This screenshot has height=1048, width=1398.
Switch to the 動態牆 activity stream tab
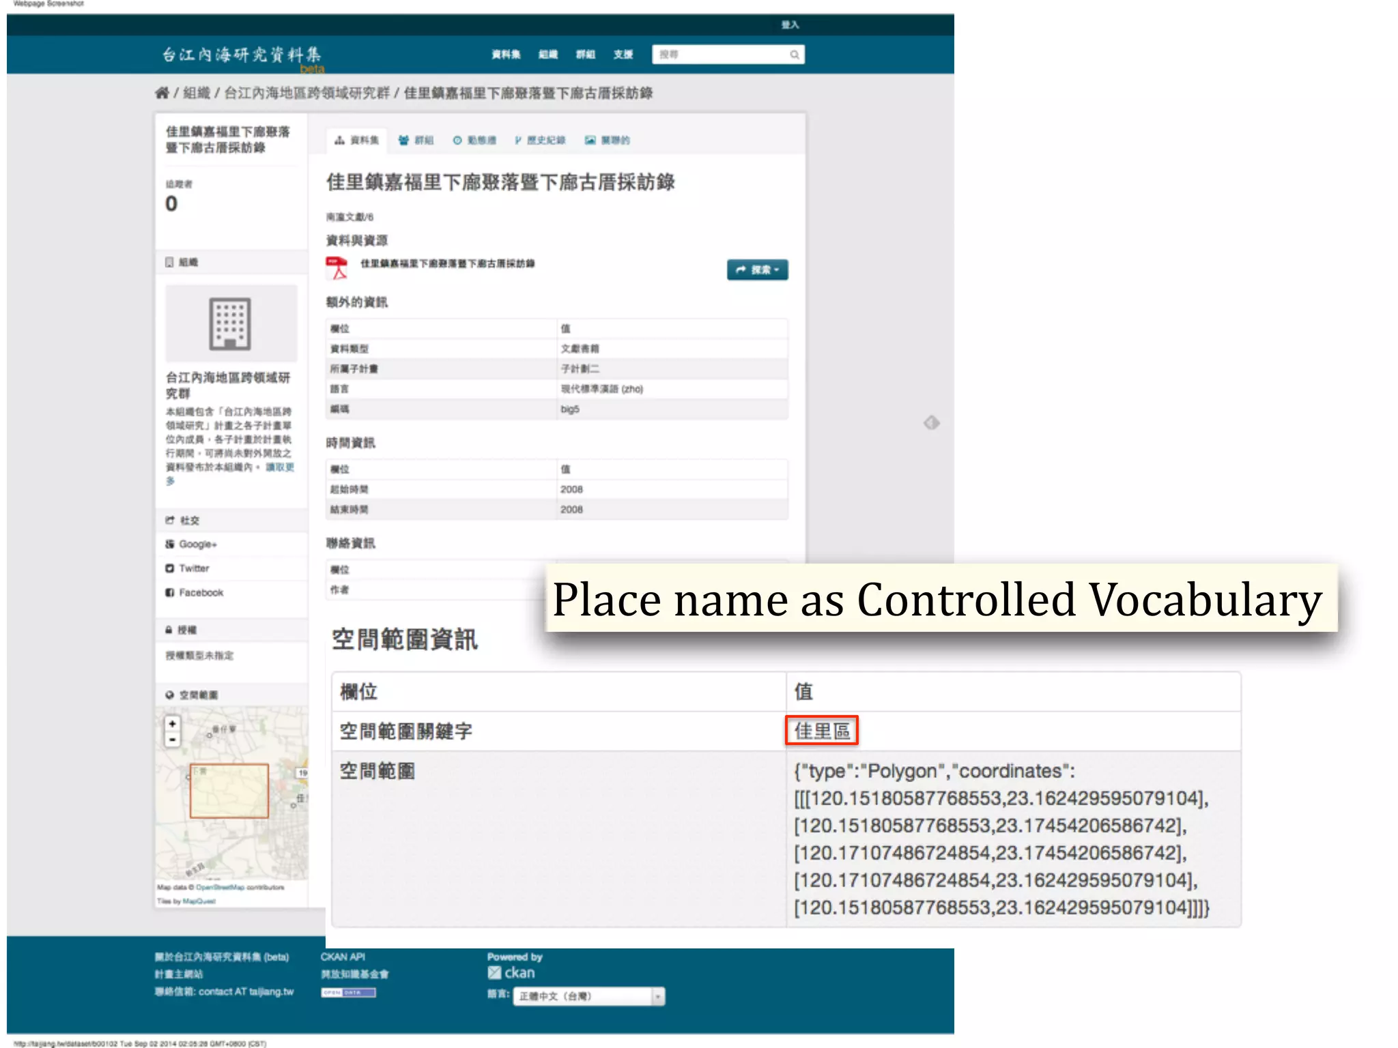474,141
